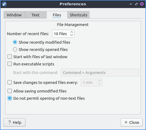Select Show recently opened files
This screenshot has width=146, height=130.
pos(15,49)
